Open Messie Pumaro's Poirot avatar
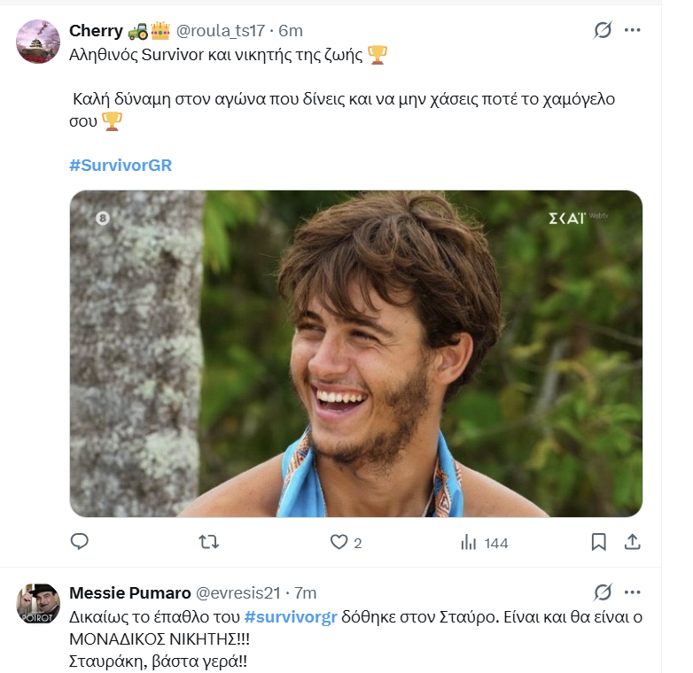 click(38, 604)
